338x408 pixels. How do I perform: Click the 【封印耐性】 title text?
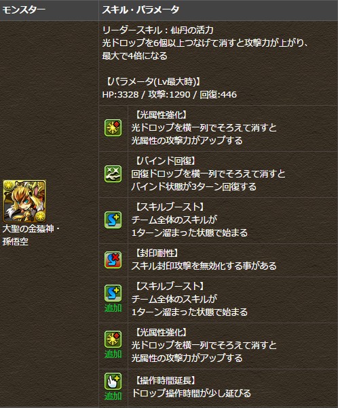pos(157,253)
